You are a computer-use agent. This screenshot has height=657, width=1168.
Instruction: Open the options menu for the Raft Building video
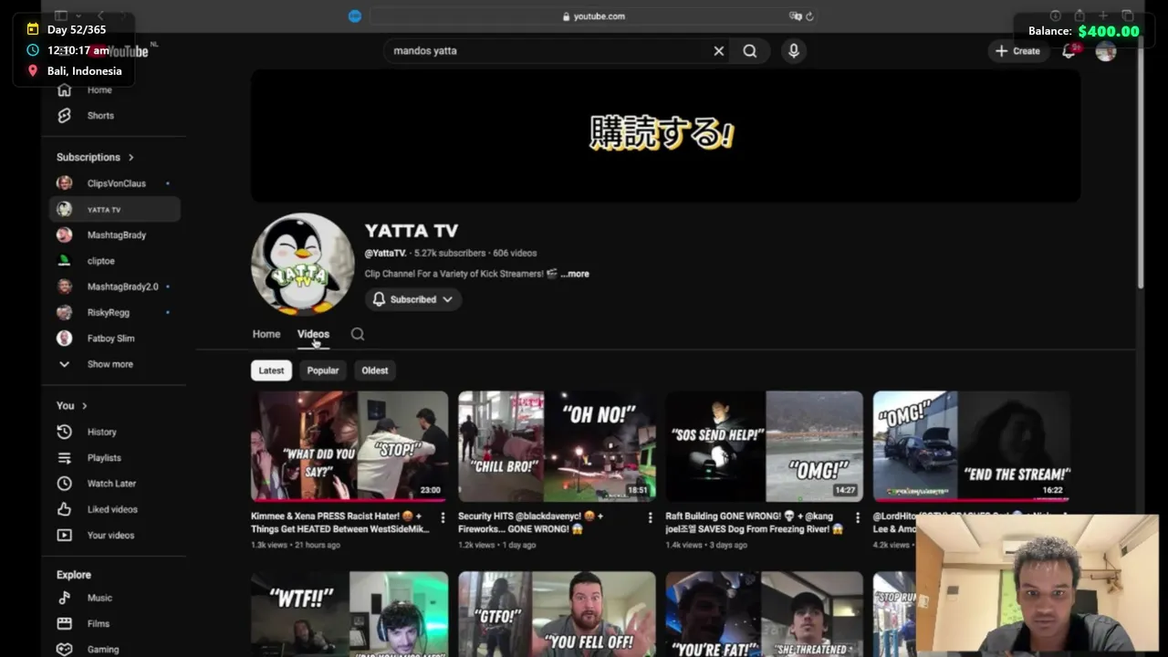tap(857, 517)
